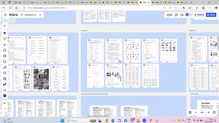Zoom in with plus button
The width and height of the screenshot is (219, 123).
pyautogui.click(x=208, y=112)
